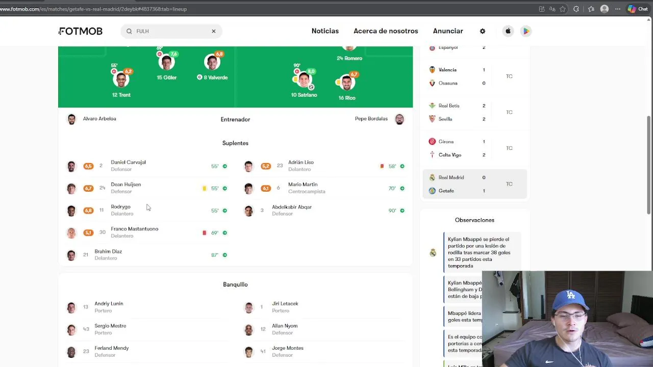Open Daniel Carvajal's substitute entry
The width and height of the screenshot is (653, 367).
pos(147,166)
